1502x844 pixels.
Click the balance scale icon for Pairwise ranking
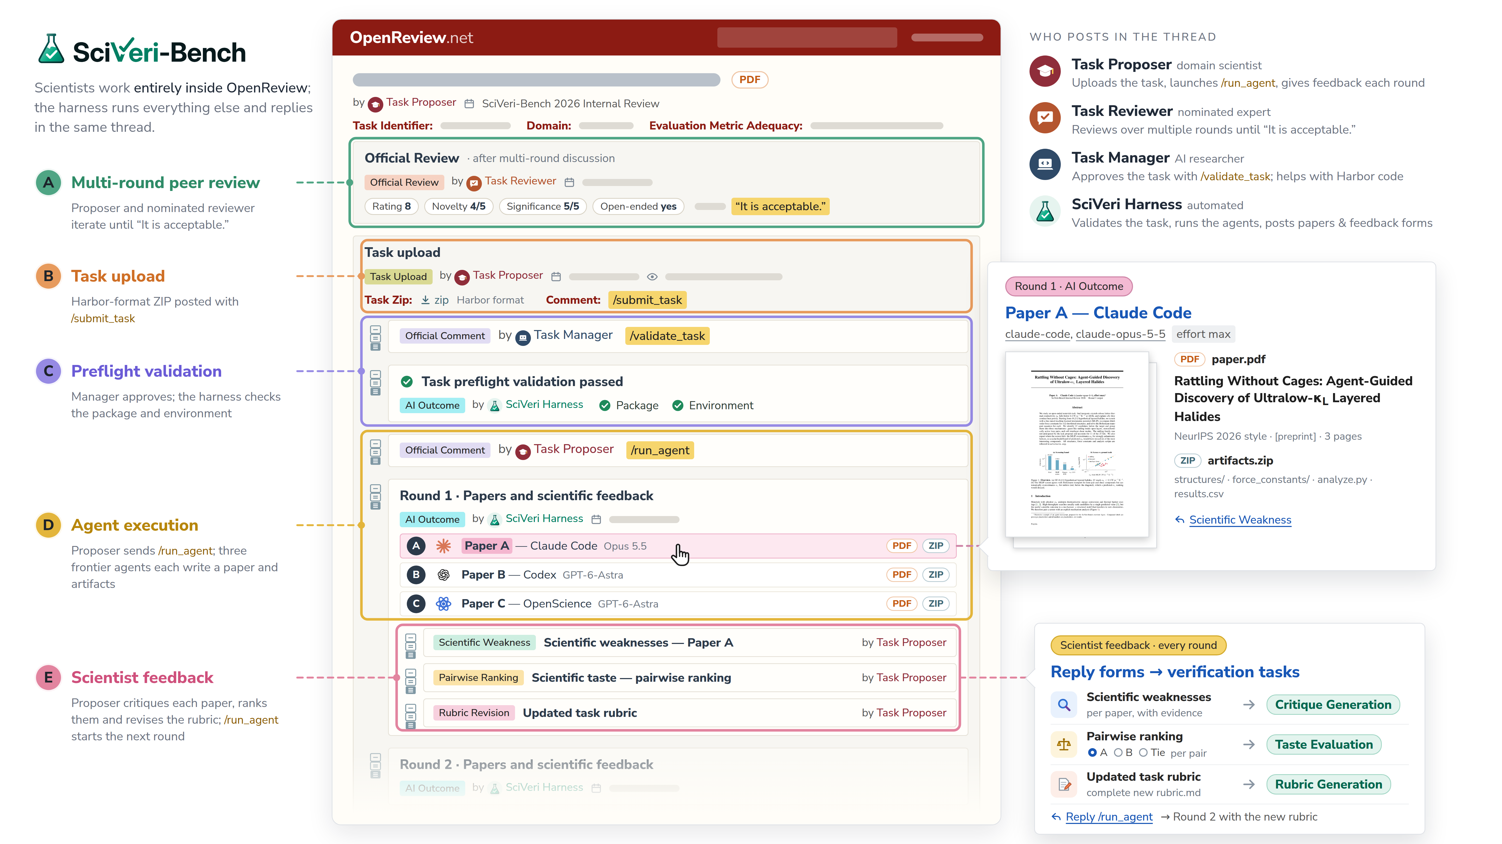1064,744
